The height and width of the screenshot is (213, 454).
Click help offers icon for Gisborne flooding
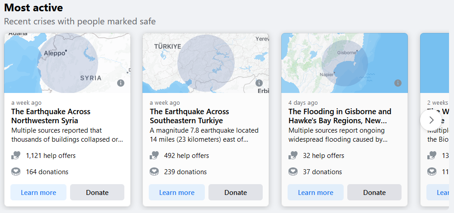pos(293,156)
